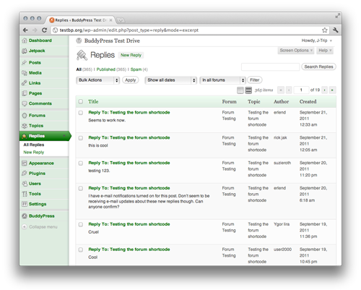Expand the Screen Options panel
This screenshot has width=361, height=290.
(296, 51)
